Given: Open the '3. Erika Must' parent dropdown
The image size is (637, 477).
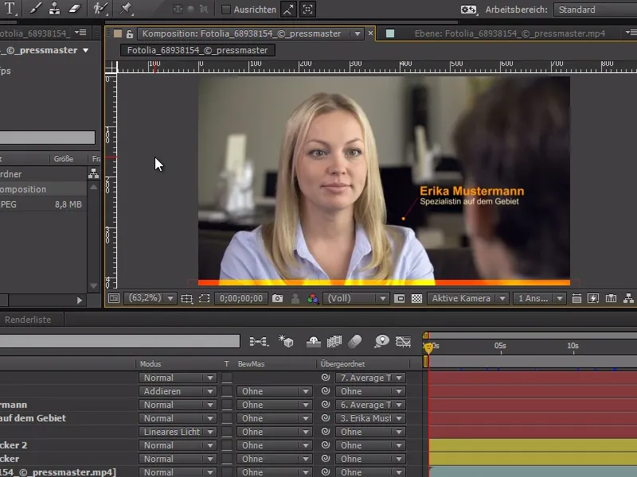Looking at the screenshot, I should tap(370, 418).
